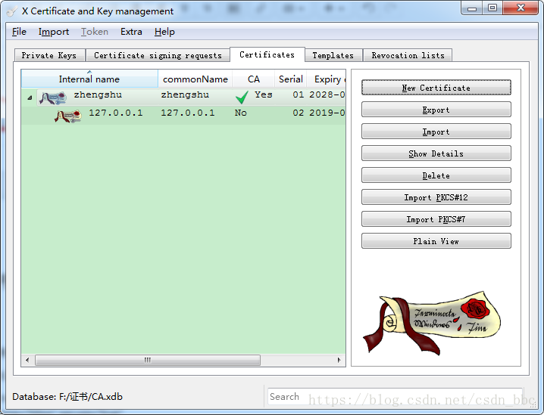
Task: Open the Token menu
Action: [95, 32]
